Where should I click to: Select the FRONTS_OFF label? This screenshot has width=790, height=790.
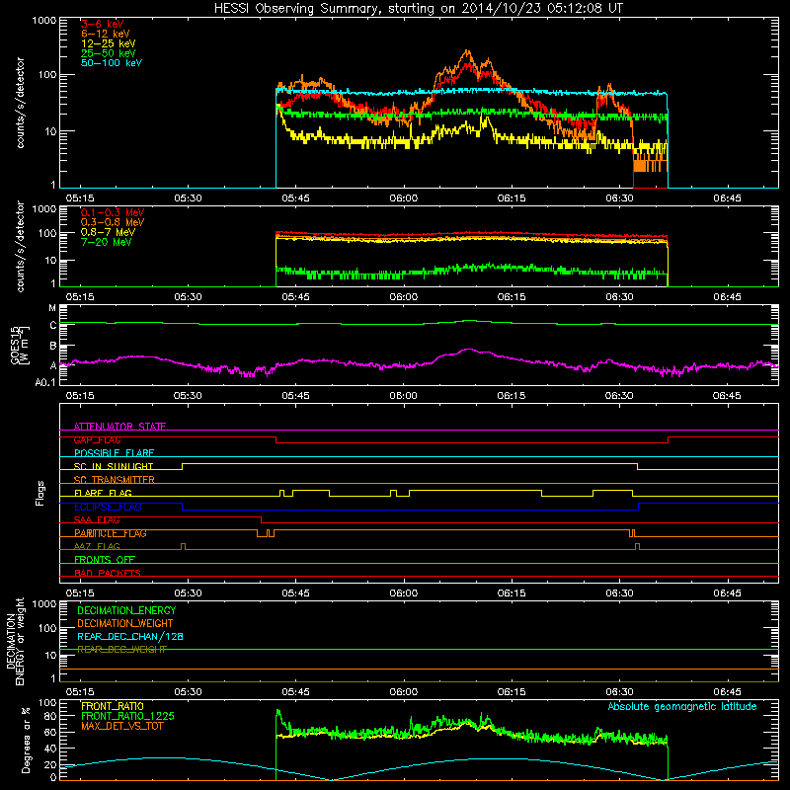pos(105,560)
